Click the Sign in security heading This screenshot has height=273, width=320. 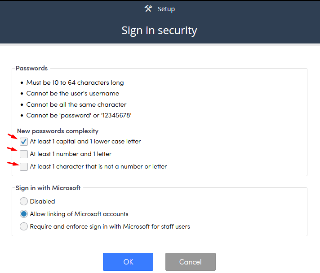pos(159,30)
